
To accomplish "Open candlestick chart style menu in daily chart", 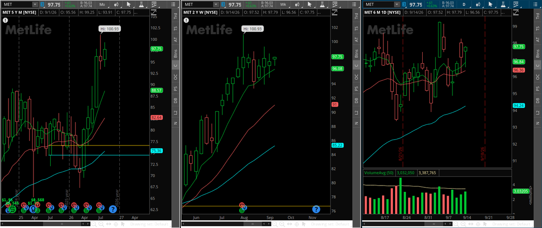I will click(x=478, y=5).
